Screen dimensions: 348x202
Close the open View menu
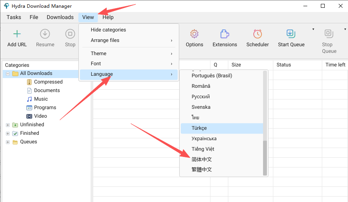(88, 17)
